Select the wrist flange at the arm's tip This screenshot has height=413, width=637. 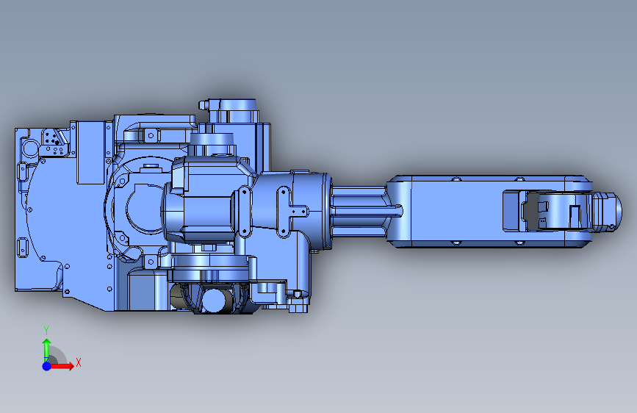click(607, 212)
